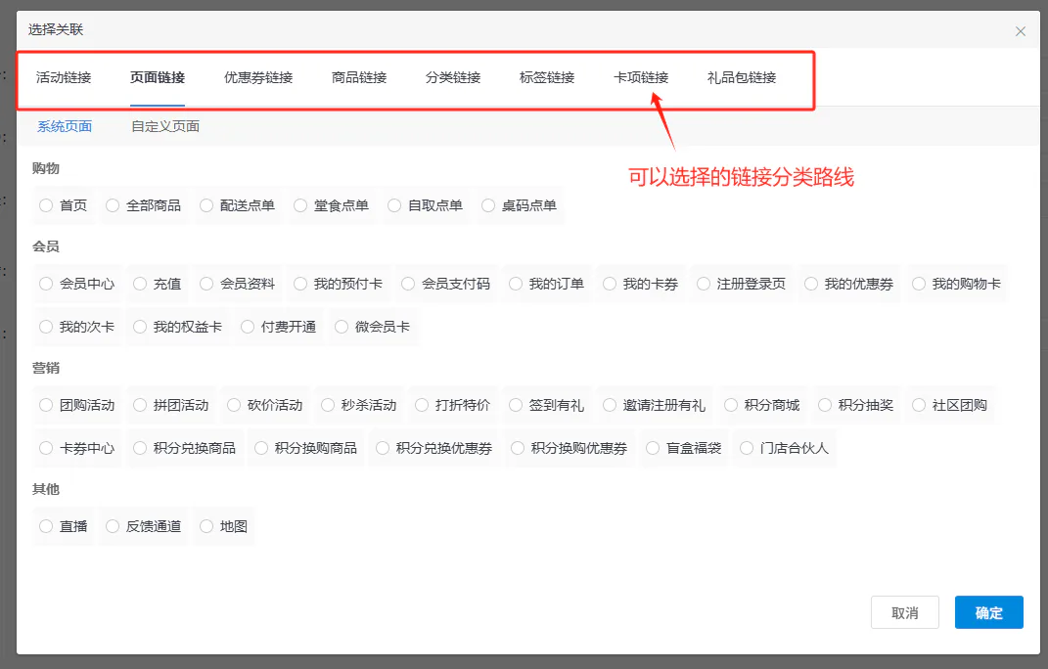The image size is (1048, 669).
Task: Select the 地图 radio option
Action: point(206,526)
